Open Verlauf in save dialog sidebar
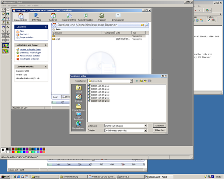The width and height of the screenshot is (224, 179). point(79,89)
